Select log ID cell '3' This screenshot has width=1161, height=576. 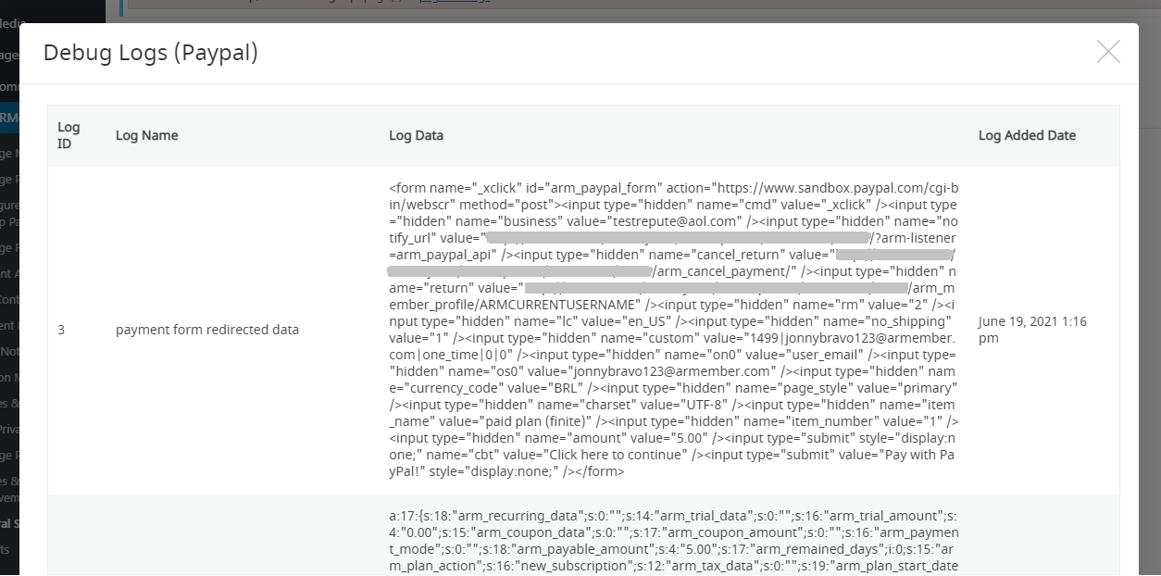[61, 330]
